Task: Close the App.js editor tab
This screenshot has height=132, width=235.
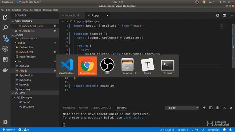Action: tap(107, 15)
